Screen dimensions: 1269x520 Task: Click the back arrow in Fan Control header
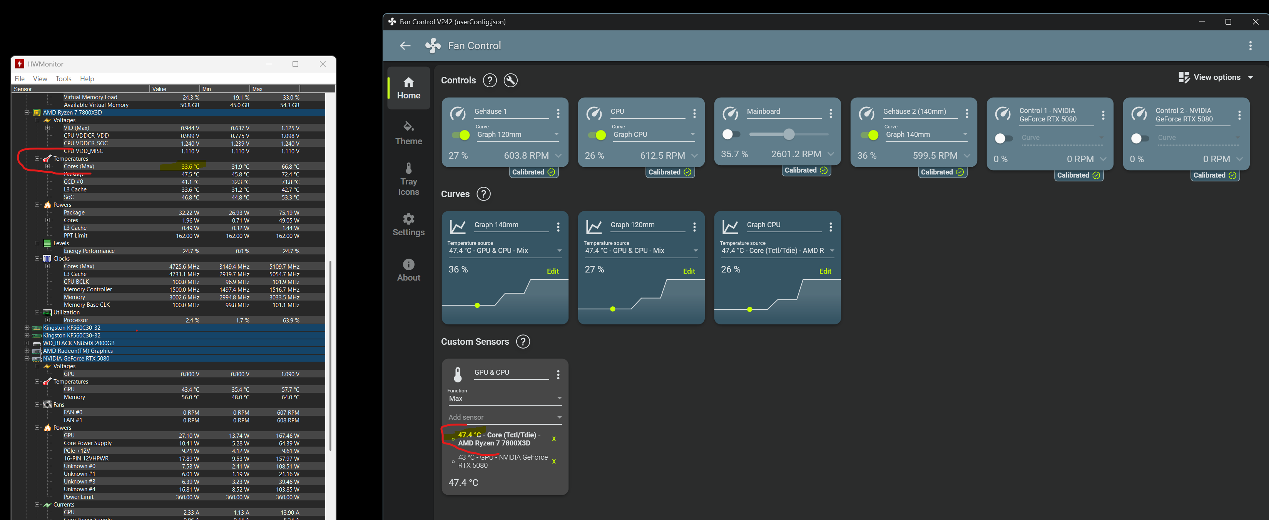coord(405,46)
